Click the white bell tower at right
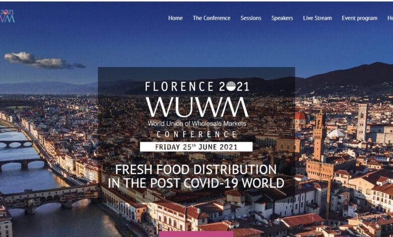This screenshot has width=393, height=237. click(x=362, y=122)
